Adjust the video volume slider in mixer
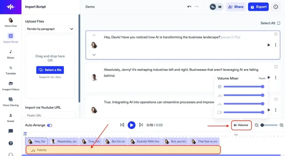This screenshot has width=285, height=156. (x=244, y=112)
